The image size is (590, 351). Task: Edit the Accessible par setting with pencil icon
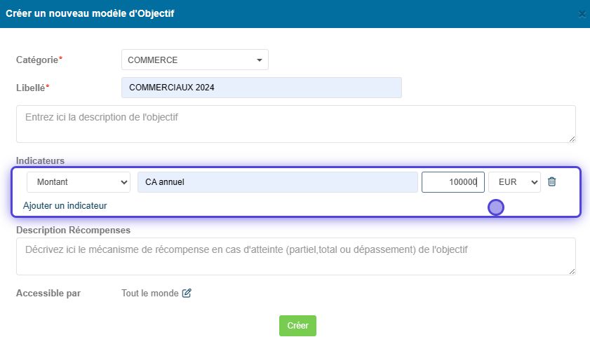[187, 293]
